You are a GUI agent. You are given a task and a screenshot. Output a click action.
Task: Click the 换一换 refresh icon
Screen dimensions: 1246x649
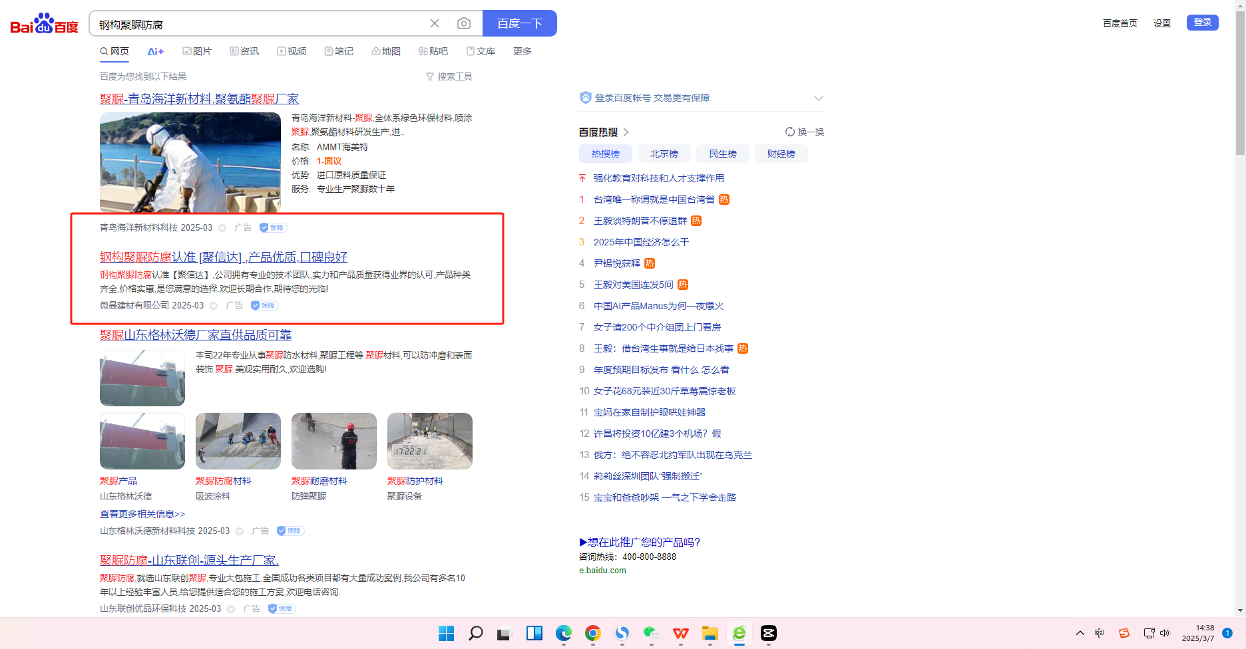[790, 132]
